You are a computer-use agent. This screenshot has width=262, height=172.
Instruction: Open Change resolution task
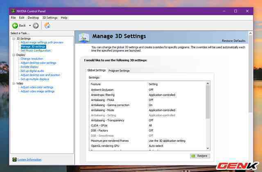[x=32, y=59]
